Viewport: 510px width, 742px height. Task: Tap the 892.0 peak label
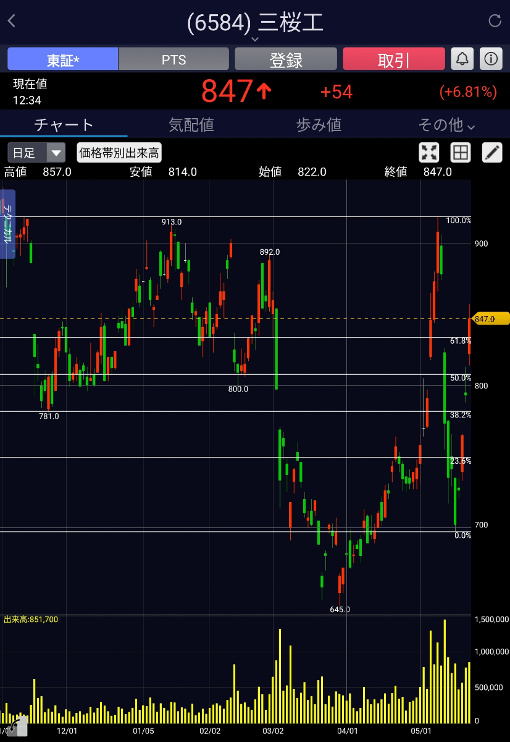270,252
